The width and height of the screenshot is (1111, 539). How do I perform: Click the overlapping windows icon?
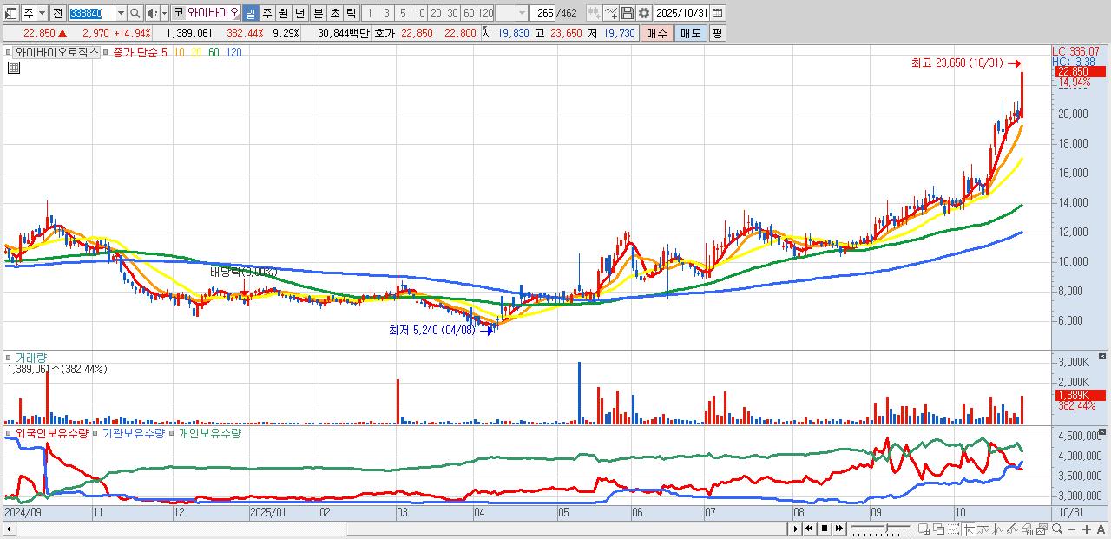[938, 529]
